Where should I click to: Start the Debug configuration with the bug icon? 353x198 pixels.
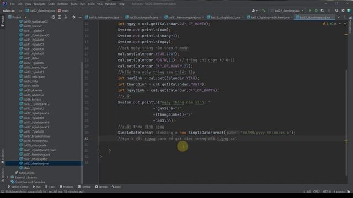tap(316, 10)
